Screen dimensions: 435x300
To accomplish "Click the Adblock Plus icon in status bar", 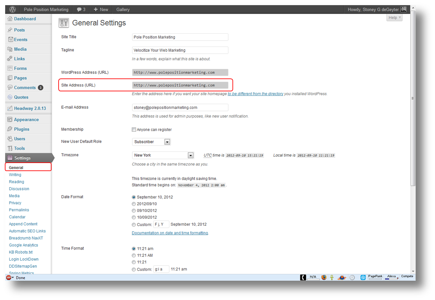I will coord(9,277).
